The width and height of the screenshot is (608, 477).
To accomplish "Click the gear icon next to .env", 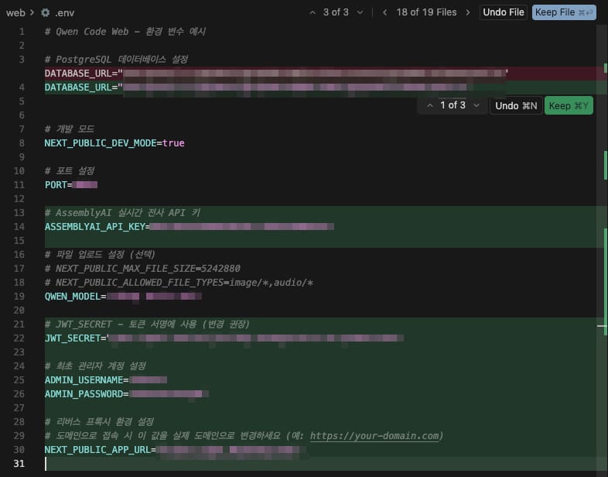I will (x=45, y=12).
